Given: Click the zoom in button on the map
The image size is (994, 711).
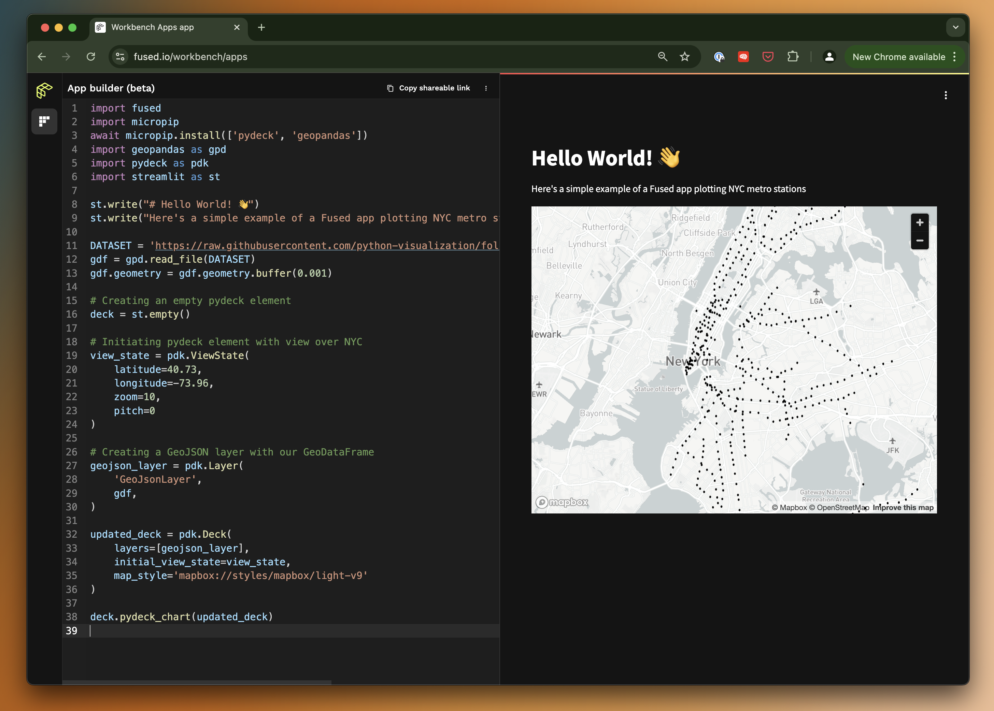Looking at the screenshot, I should (x=919, y=222).
